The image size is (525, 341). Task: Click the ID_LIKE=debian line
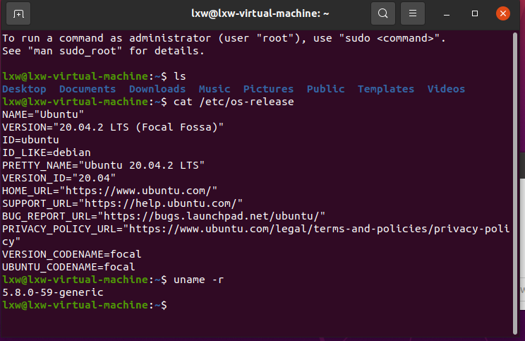click(47, 152)
